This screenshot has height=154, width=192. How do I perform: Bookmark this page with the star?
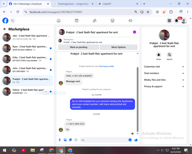pos(148,12)
